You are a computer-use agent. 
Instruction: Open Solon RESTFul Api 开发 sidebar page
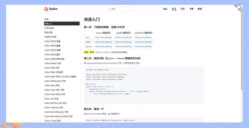(x=55, y=103)
